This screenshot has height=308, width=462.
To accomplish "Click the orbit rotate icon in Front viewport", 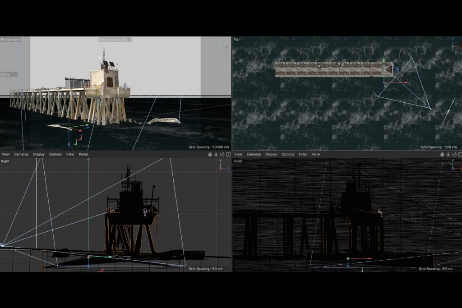I will point(453,154).
